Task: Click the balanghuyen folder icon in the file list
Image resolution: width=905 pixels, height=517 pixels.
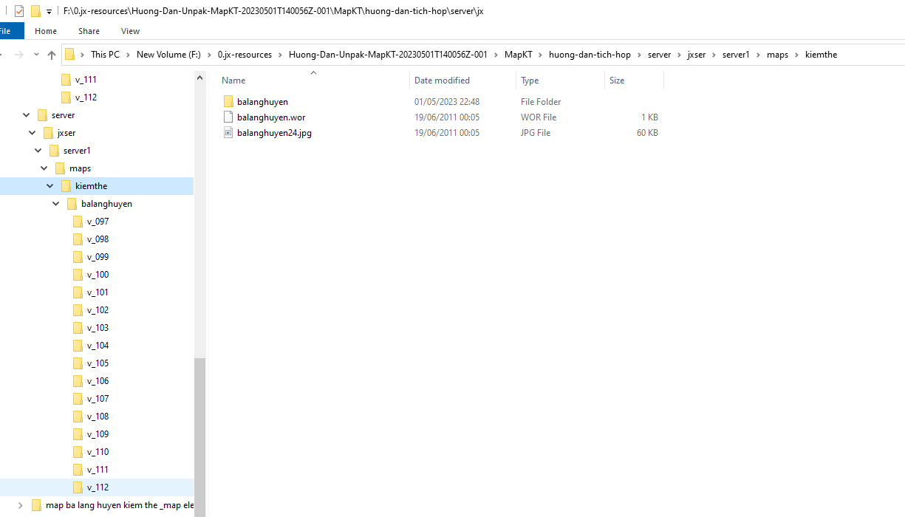Action: [x=228, y=101]
